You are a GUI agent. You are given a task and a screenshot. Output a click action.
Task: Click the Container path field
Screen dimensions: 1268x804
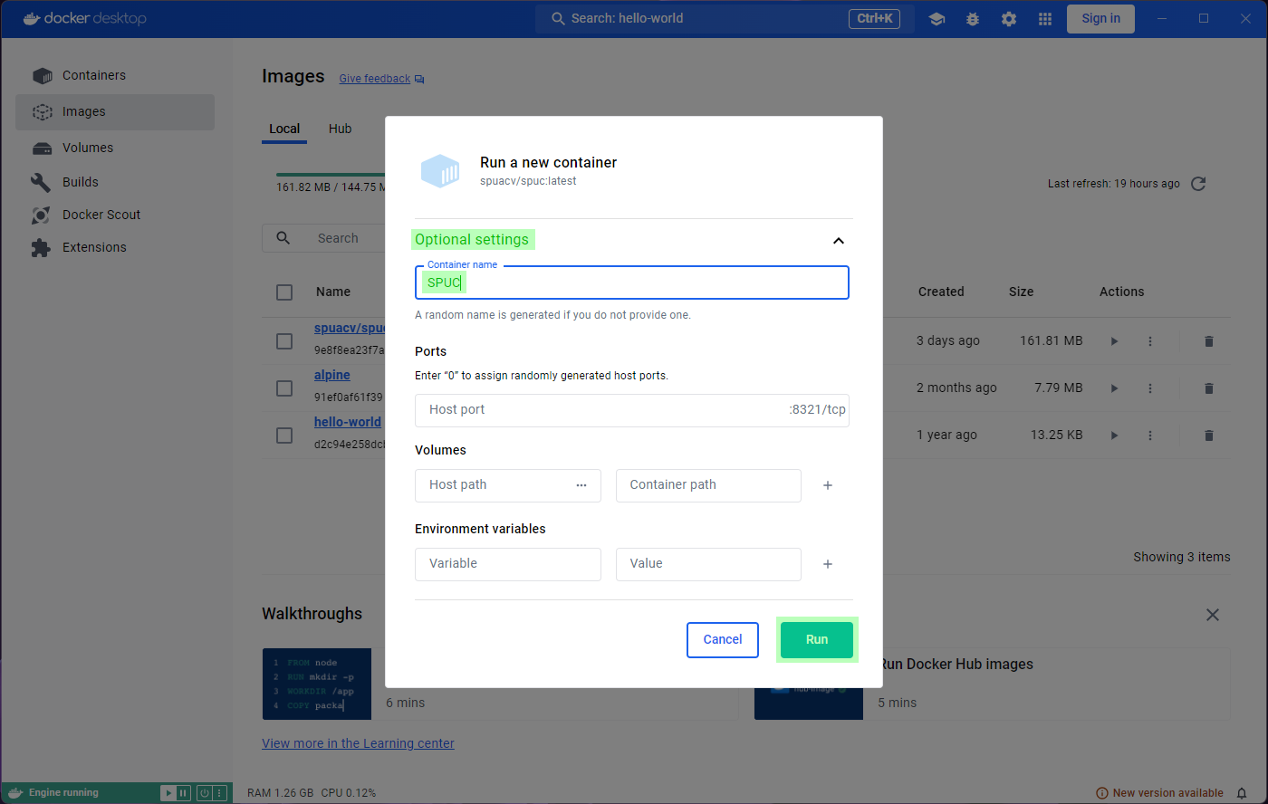pyautogui.click(x=708, y=485)
